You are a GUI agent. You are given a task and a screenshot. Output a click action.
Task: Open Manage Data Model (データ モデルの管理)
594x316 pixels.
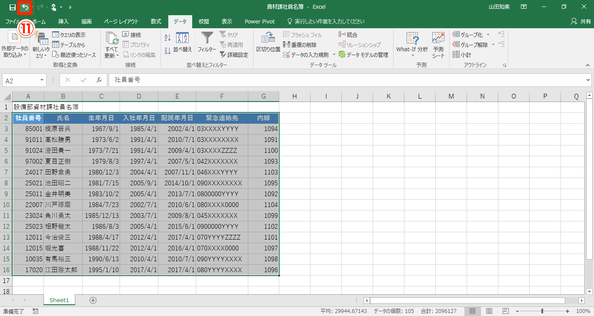[364, 55]
